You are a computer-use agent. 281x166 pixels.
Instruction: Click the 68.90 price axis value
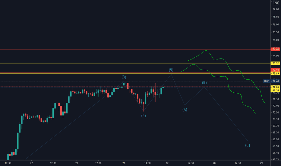[x=276, y=139]
